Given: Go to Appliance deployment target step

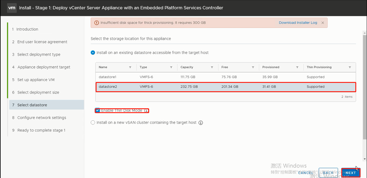Looking at the screenshot, I should coord(41,67).
